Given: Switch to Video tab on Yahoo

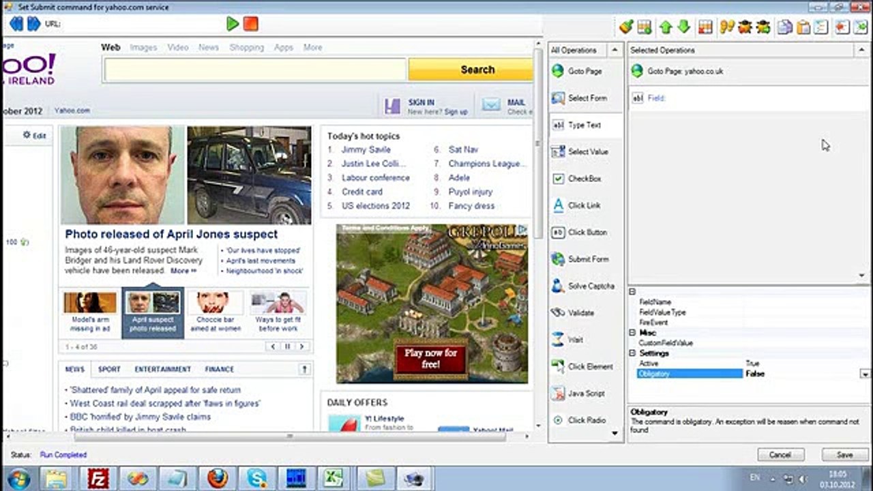Looking at the screenshot, I should (178, 48).
